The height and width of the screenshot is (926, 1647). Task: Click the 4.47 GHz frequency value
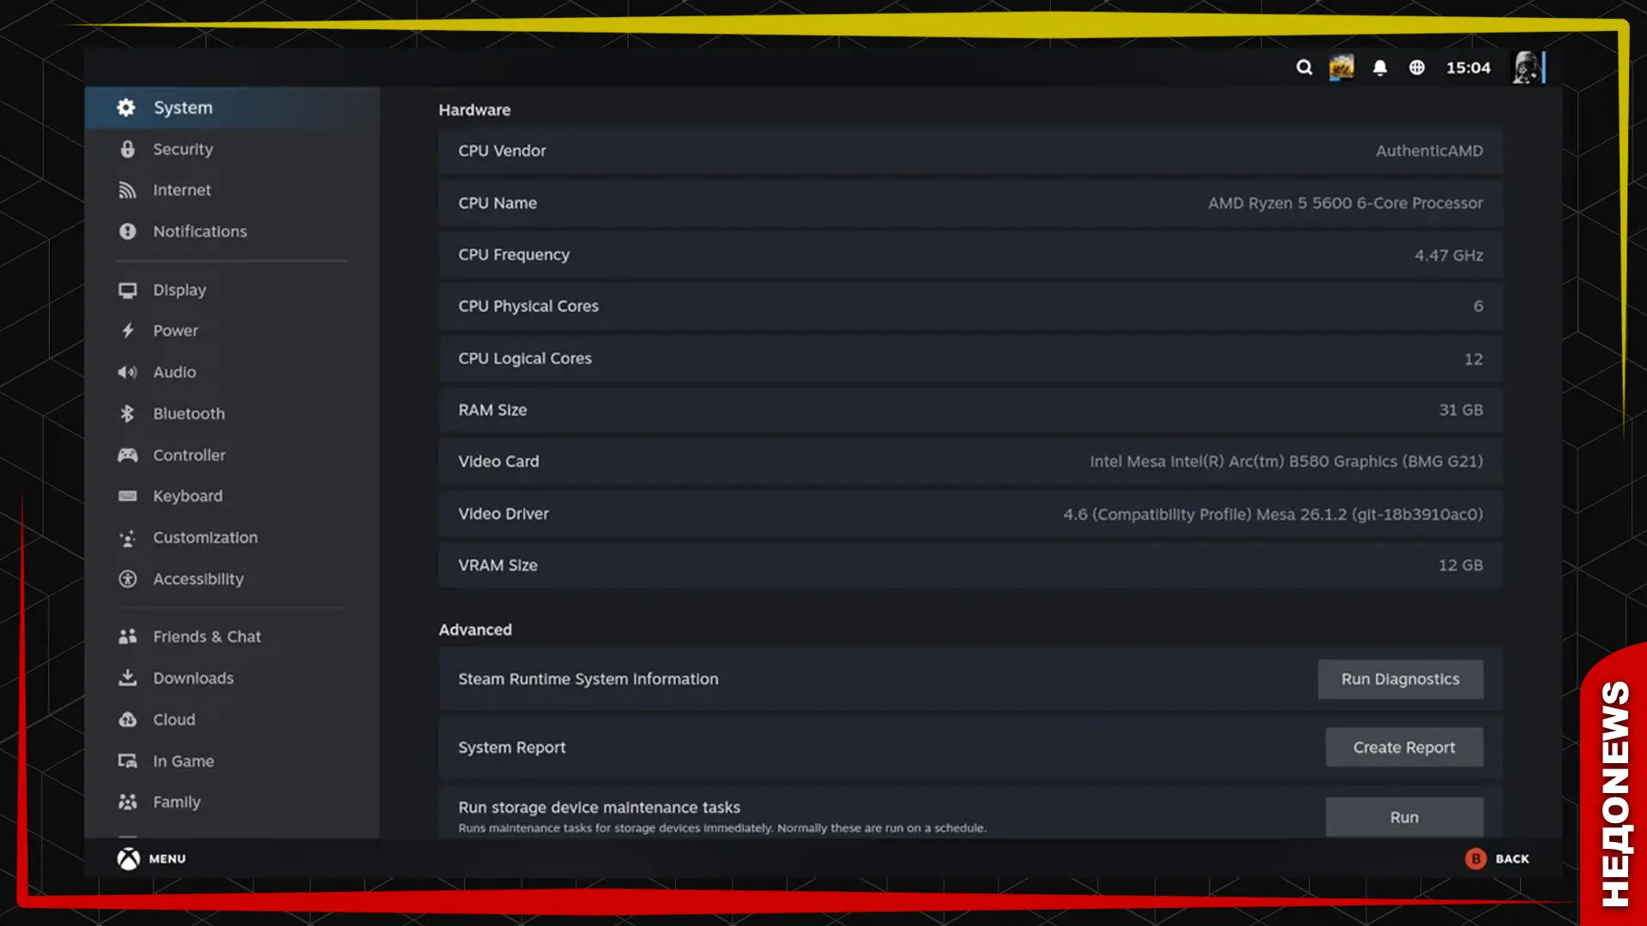coord(1448,256)
